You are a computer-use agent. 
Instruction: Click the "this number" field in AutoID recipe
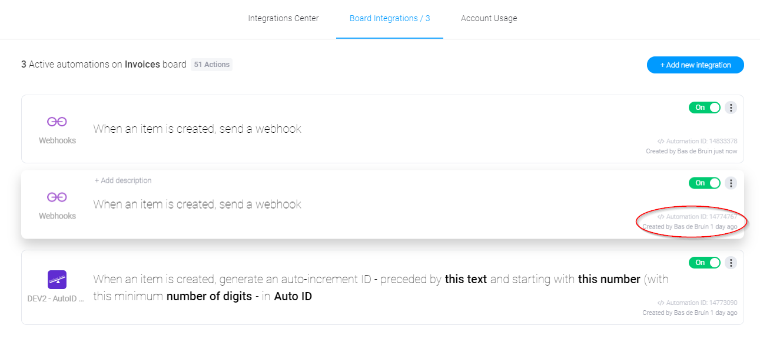pos(609,279)
